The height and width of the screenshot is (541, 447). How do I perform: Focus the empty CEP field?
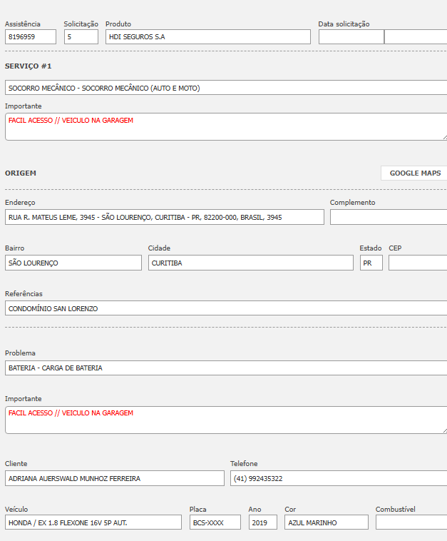417,263
